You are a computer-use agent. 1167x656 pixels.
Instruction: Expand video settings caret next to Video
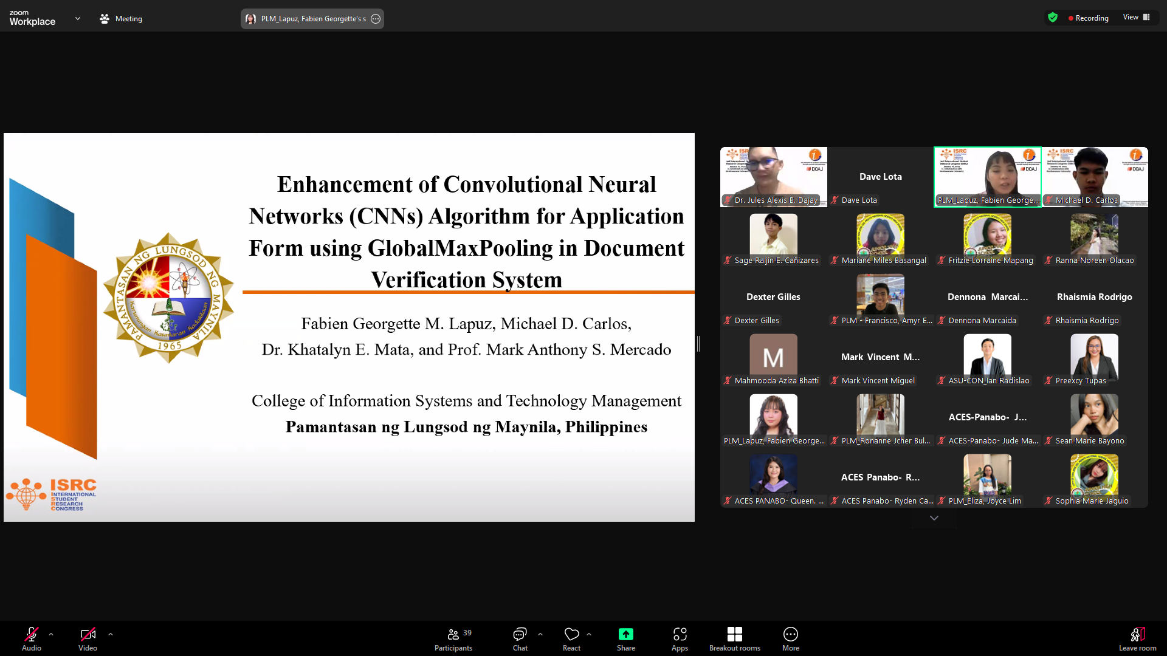(111, 634)
